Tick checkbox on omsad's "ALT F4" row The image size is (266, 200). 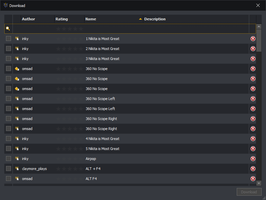click(9, 179)
